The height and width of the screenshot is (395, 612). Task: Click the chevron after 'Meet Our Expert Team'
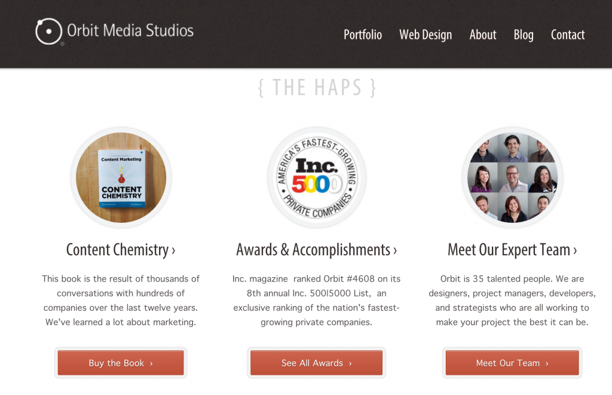574,250
